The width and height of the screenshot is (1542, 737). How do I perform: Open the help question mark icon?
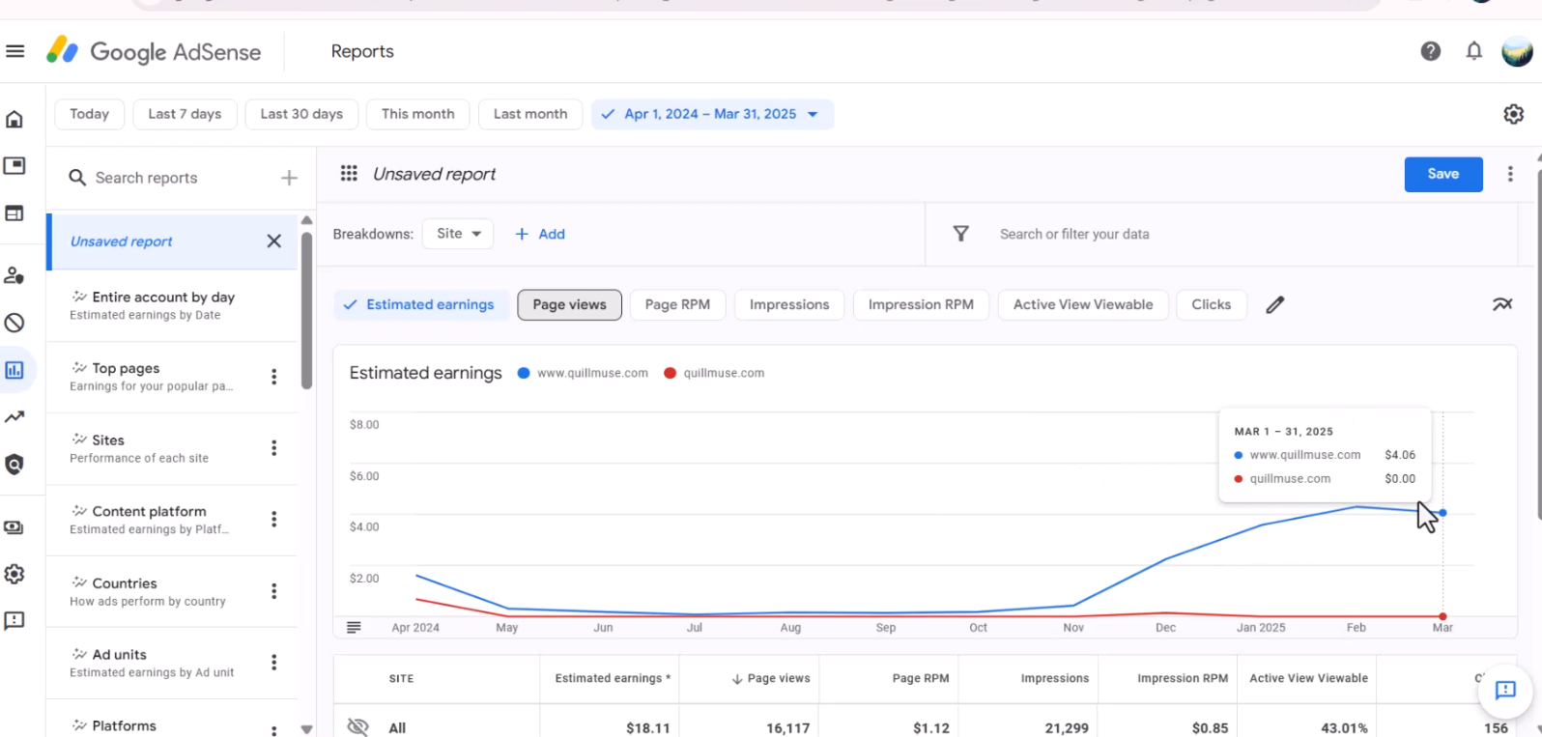(1431, 51)
